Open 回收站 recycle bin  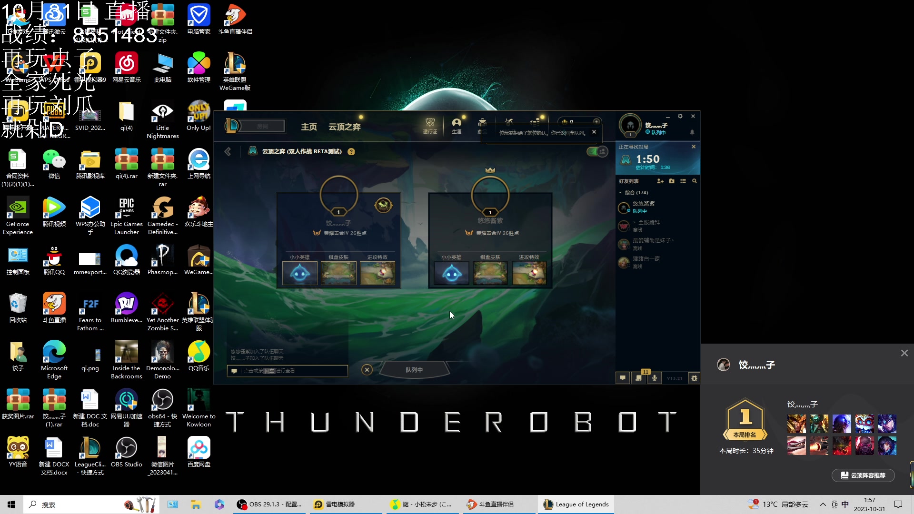click(x=18, y=308)
